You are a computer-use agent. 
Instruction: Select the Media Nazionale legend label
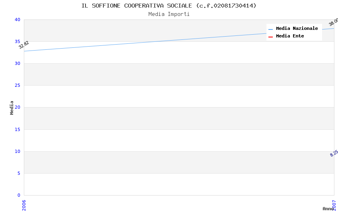pyautogui.click(x=297, y=28)
